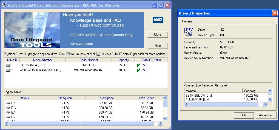
Task: Click 250 GB capacity cell
Action: (x=123, y=65)
